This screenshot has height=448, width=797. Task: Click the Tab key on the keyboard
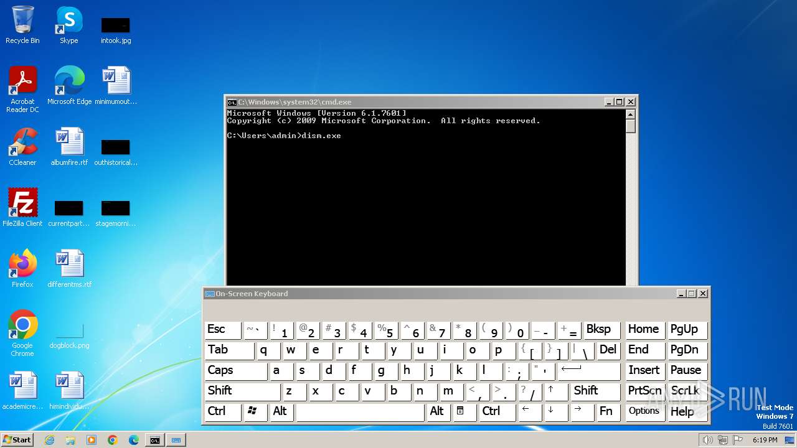click(229, 350)
